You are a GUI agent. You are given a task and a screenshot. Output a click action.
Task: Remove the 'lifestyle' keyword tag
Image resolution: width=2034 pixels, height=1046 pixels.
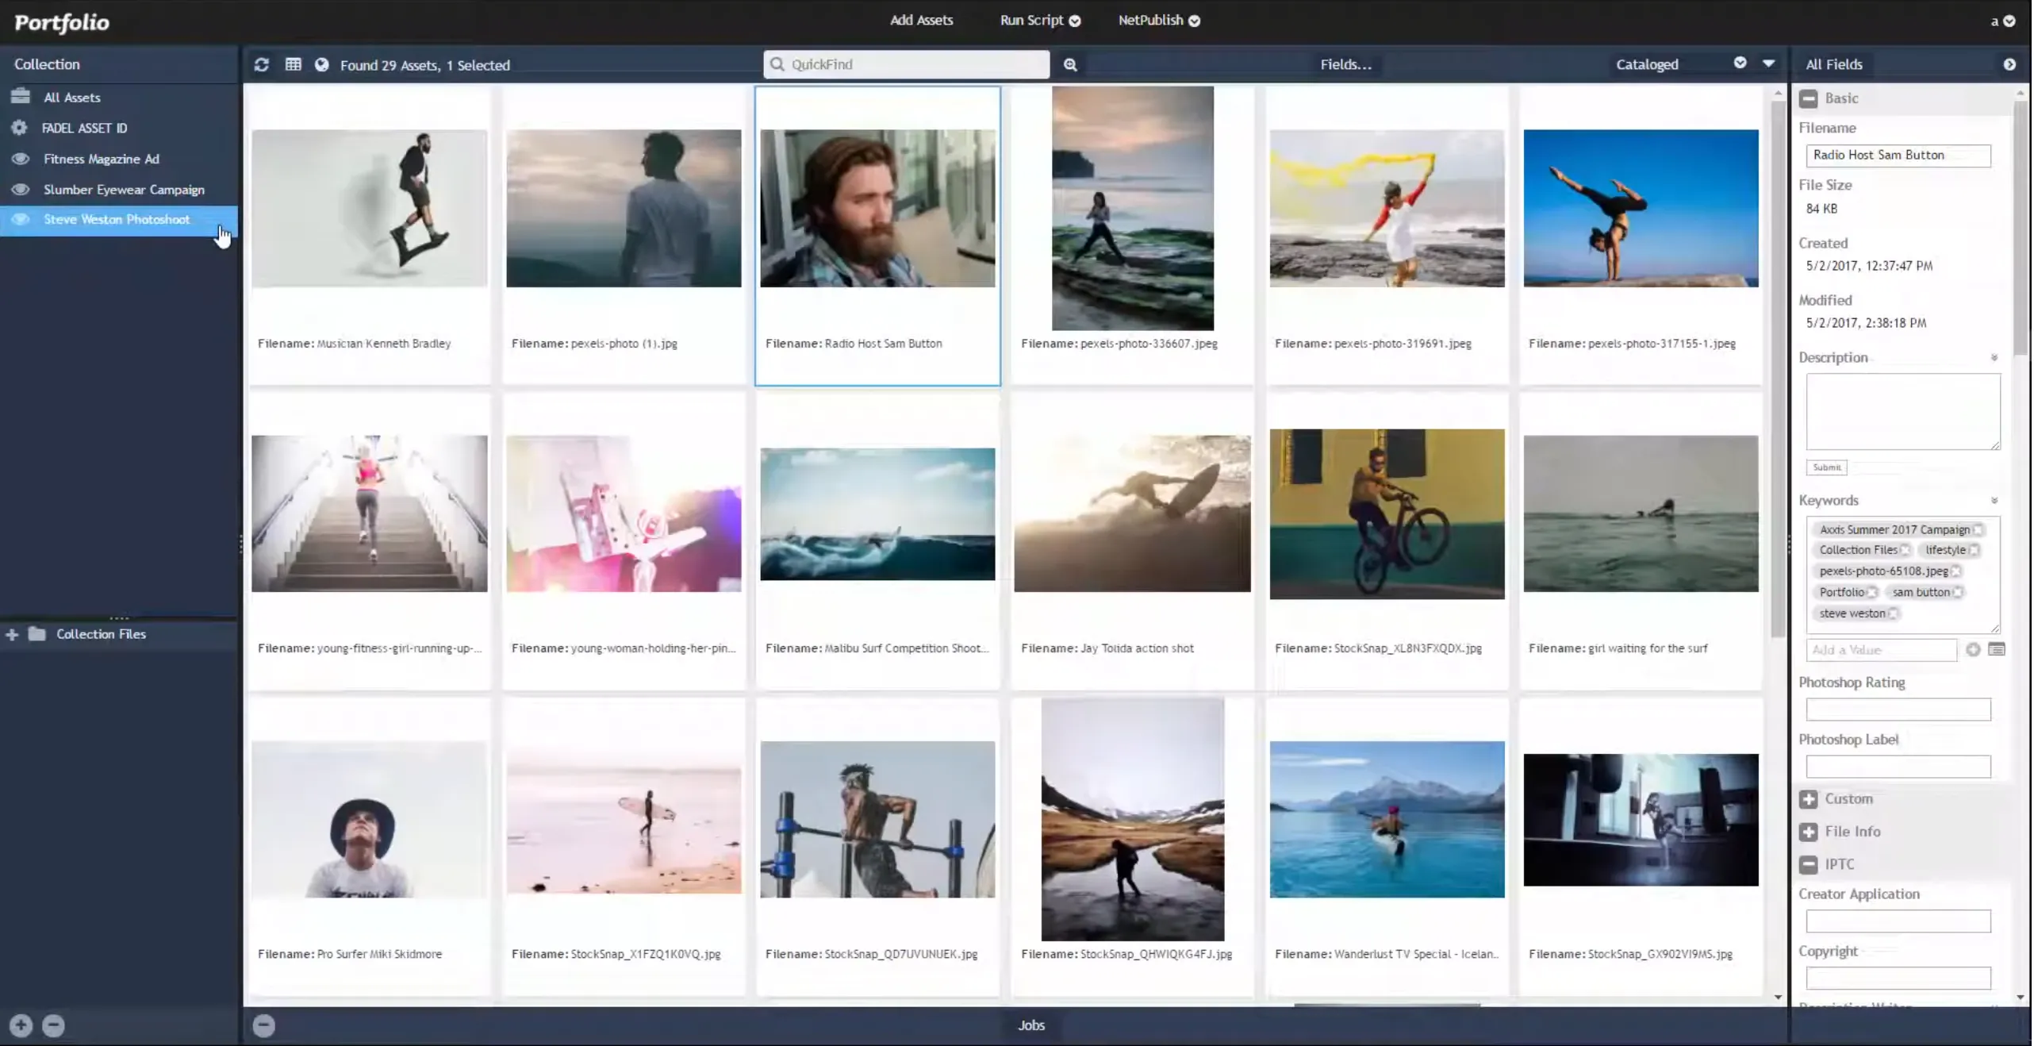pyautogui.click(x=1974, y=550)
